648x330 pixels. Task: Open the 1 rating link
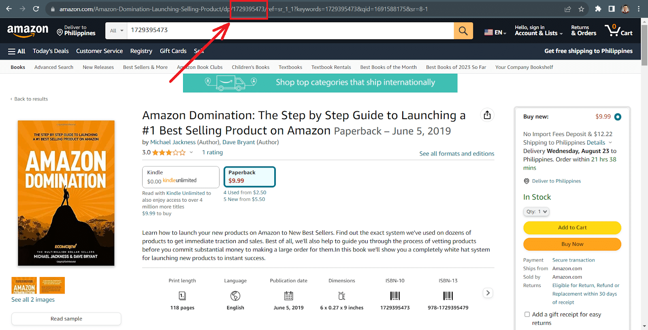pos(212,152)
